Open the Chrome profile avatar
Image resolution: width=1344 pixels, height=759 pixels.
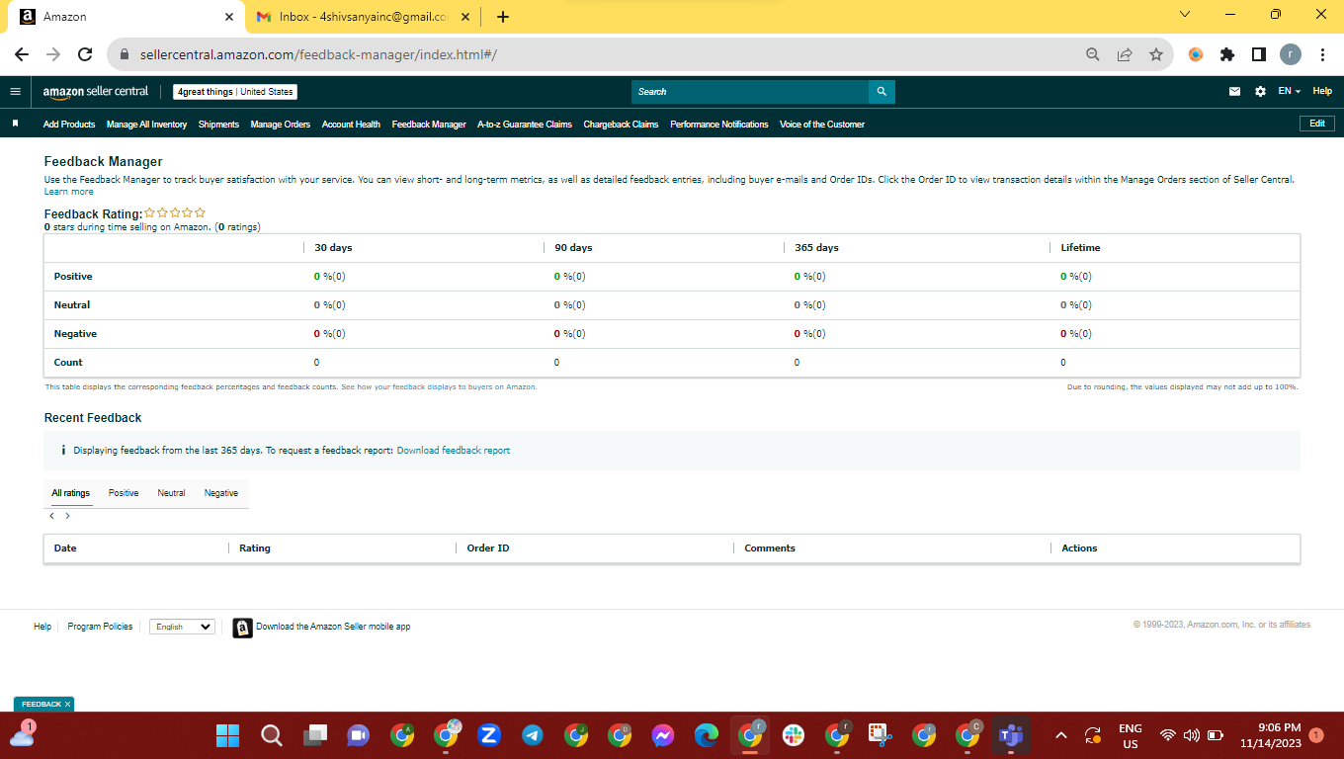click(1291, 55)
